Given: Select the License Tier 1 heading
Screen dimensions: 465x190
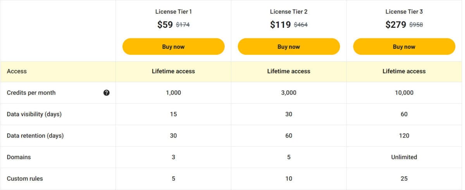Looking at the screenshot, I should click(x=173, y=12).
